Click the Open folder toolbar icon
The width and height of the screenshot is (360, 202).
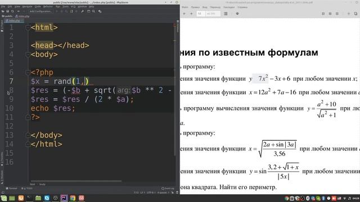[x=3, y=11]
